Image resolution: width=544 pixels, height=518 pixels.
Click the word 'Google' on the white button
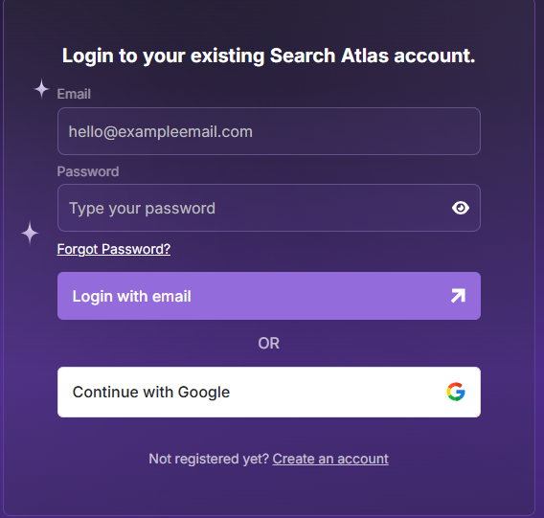tap(204, 393)
